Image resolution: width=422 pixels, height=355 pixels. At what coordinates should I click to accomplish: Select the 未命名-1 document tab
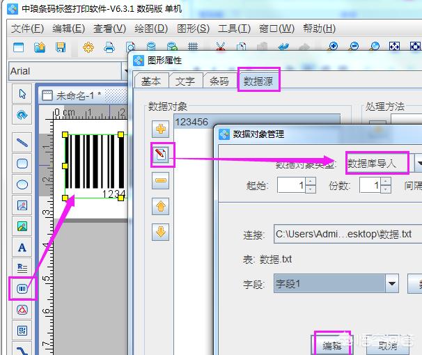coord(78,96)
